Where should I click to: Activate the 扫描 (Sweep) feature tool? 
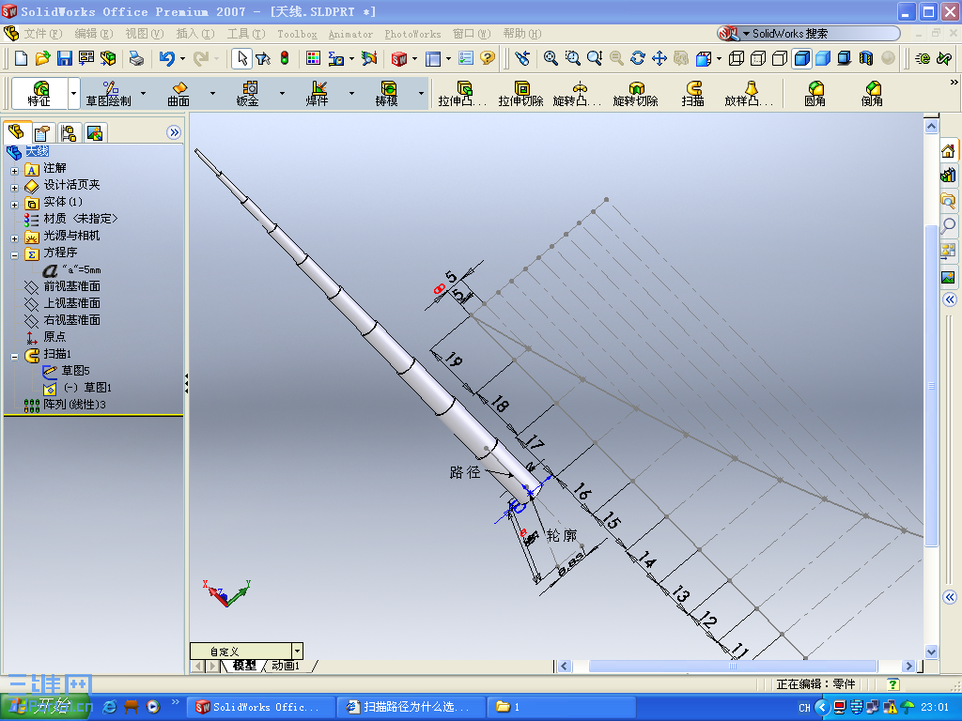click(x=692, y=93)
